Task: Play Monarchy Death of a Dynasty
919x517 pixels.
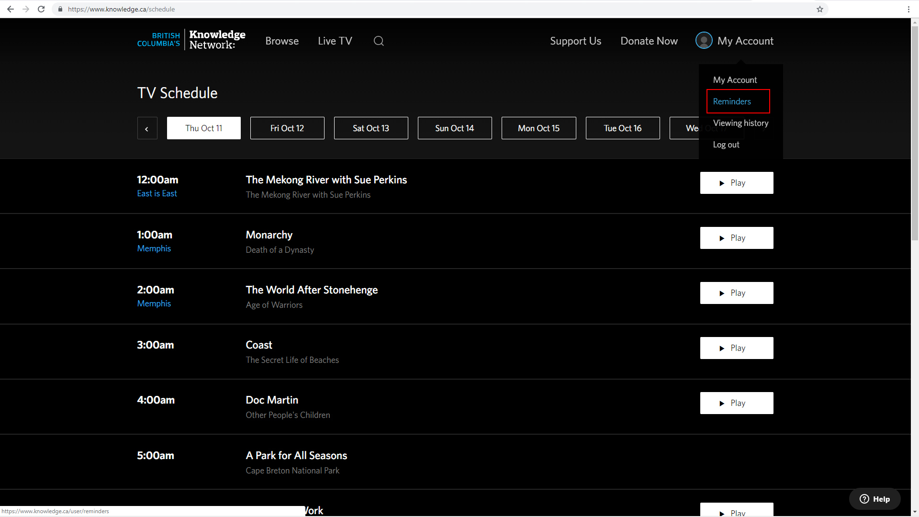Action: pos(737,238)
